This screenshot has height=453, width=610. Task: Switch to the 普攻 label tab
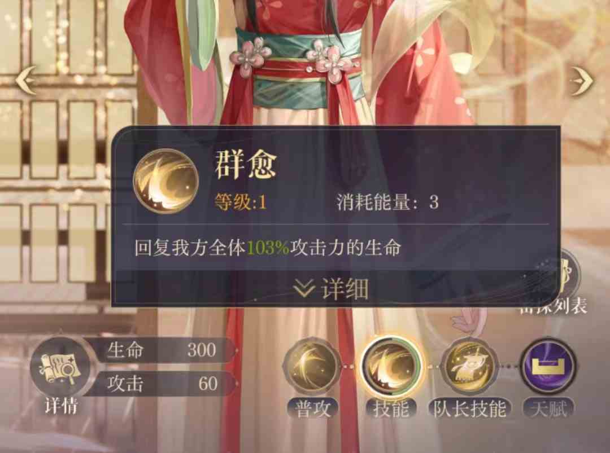[313, 409]
